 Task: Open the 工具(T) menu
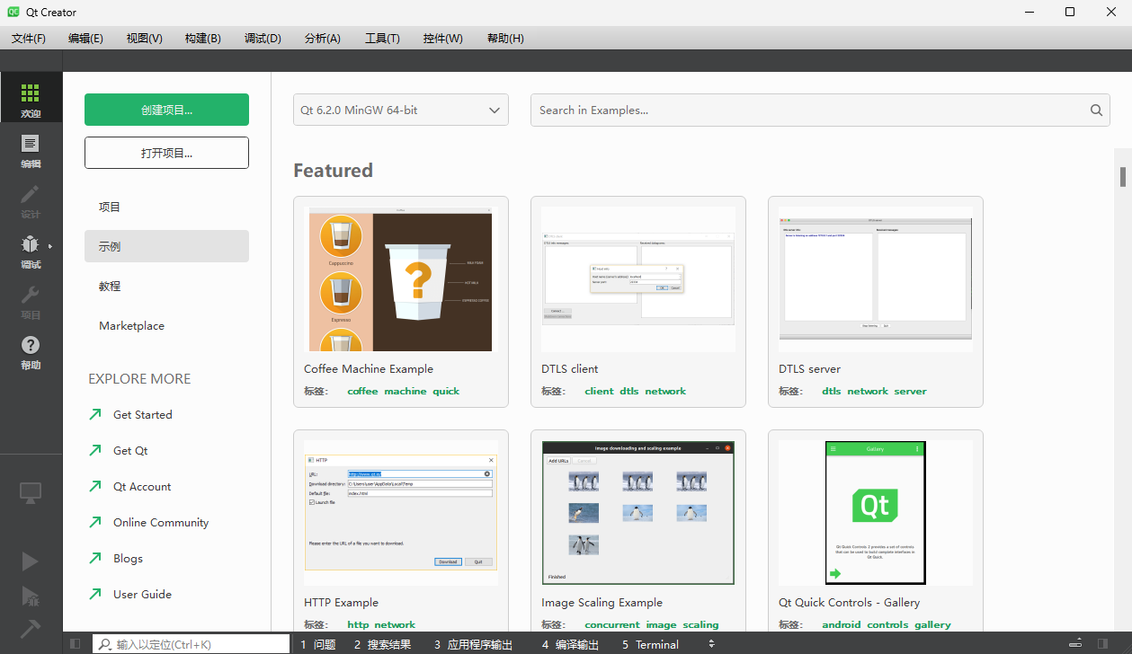(382, 39)
